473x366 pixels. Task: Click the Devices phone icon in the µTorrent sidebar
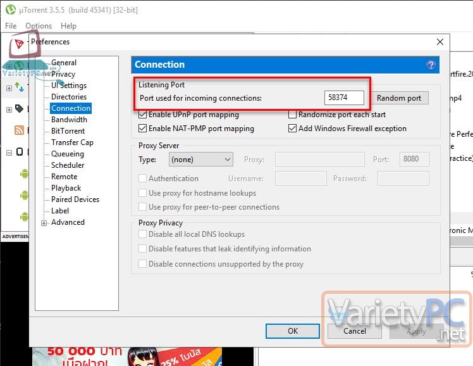click(x=20, y=151)
